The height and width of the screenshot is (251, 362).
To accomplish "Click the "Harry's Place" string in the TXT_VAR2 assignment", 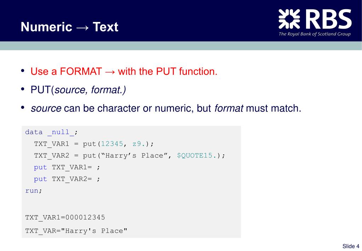I will 134,156.
